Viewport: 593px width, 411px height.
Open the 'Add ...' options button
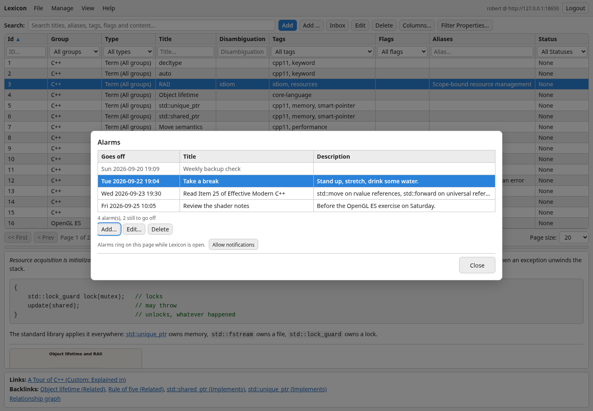tap(311, 25)
